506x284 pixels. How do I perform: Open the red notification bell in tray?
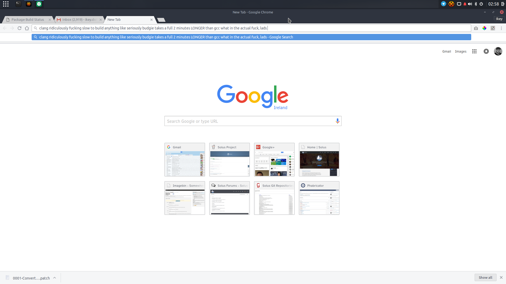pos(465,4)
